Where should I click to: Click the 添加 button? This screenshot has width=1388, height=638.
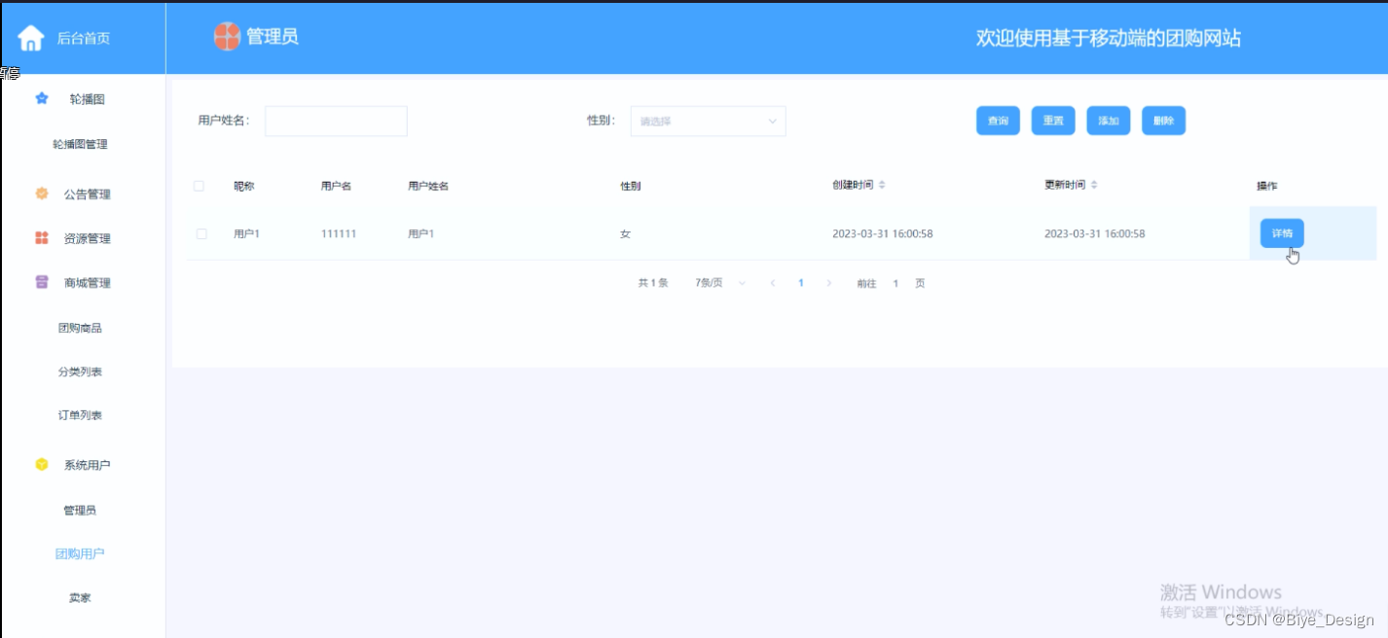coord(1108,121)
